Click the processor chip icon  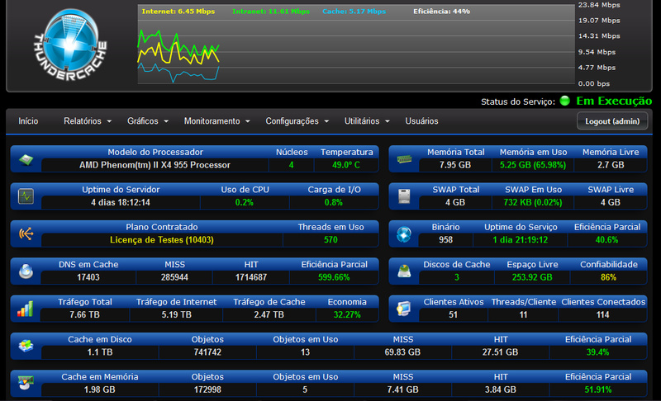pos(26,159)
